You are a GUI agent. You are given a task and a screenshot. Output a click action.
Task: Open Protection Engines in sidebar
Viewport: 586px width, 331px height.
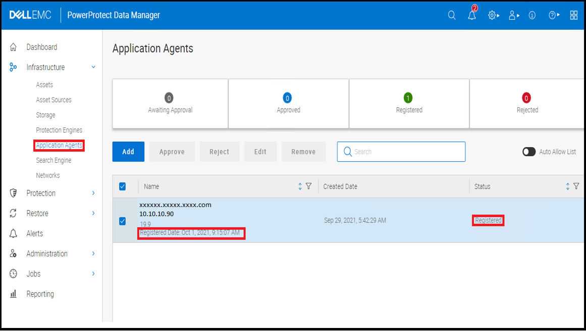click(x=59, y=130)
